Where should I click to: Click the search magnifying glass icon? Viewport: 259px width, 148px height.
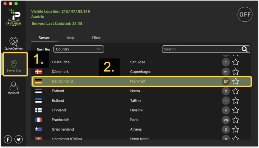coord(244,49)
